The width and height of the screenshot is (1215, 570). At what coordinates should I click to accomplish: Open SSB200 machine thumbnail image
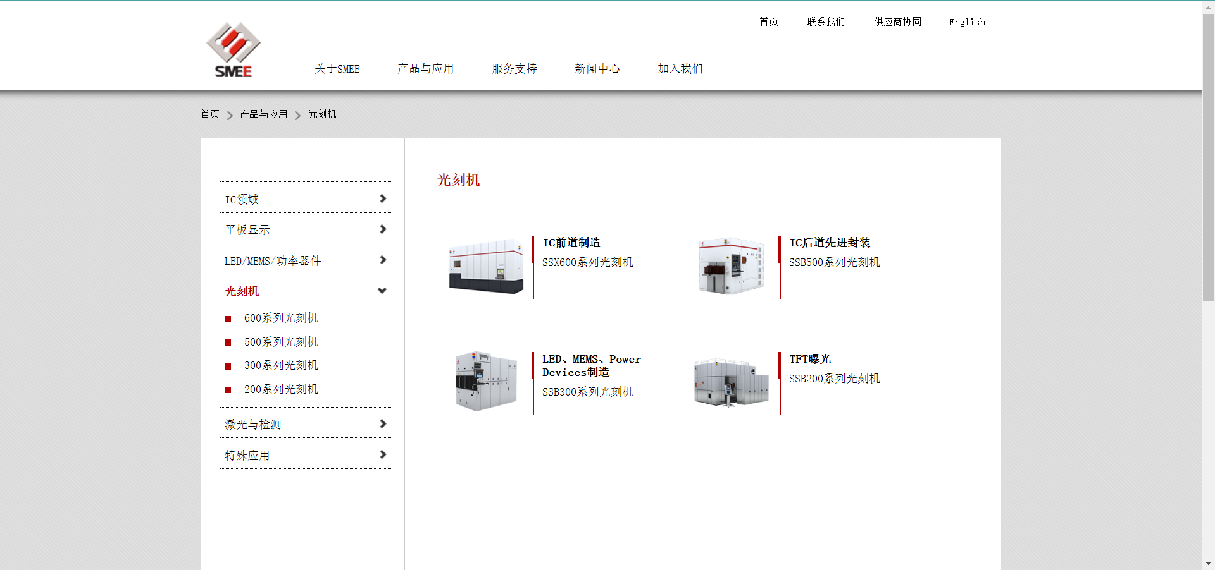coord(732,382)
